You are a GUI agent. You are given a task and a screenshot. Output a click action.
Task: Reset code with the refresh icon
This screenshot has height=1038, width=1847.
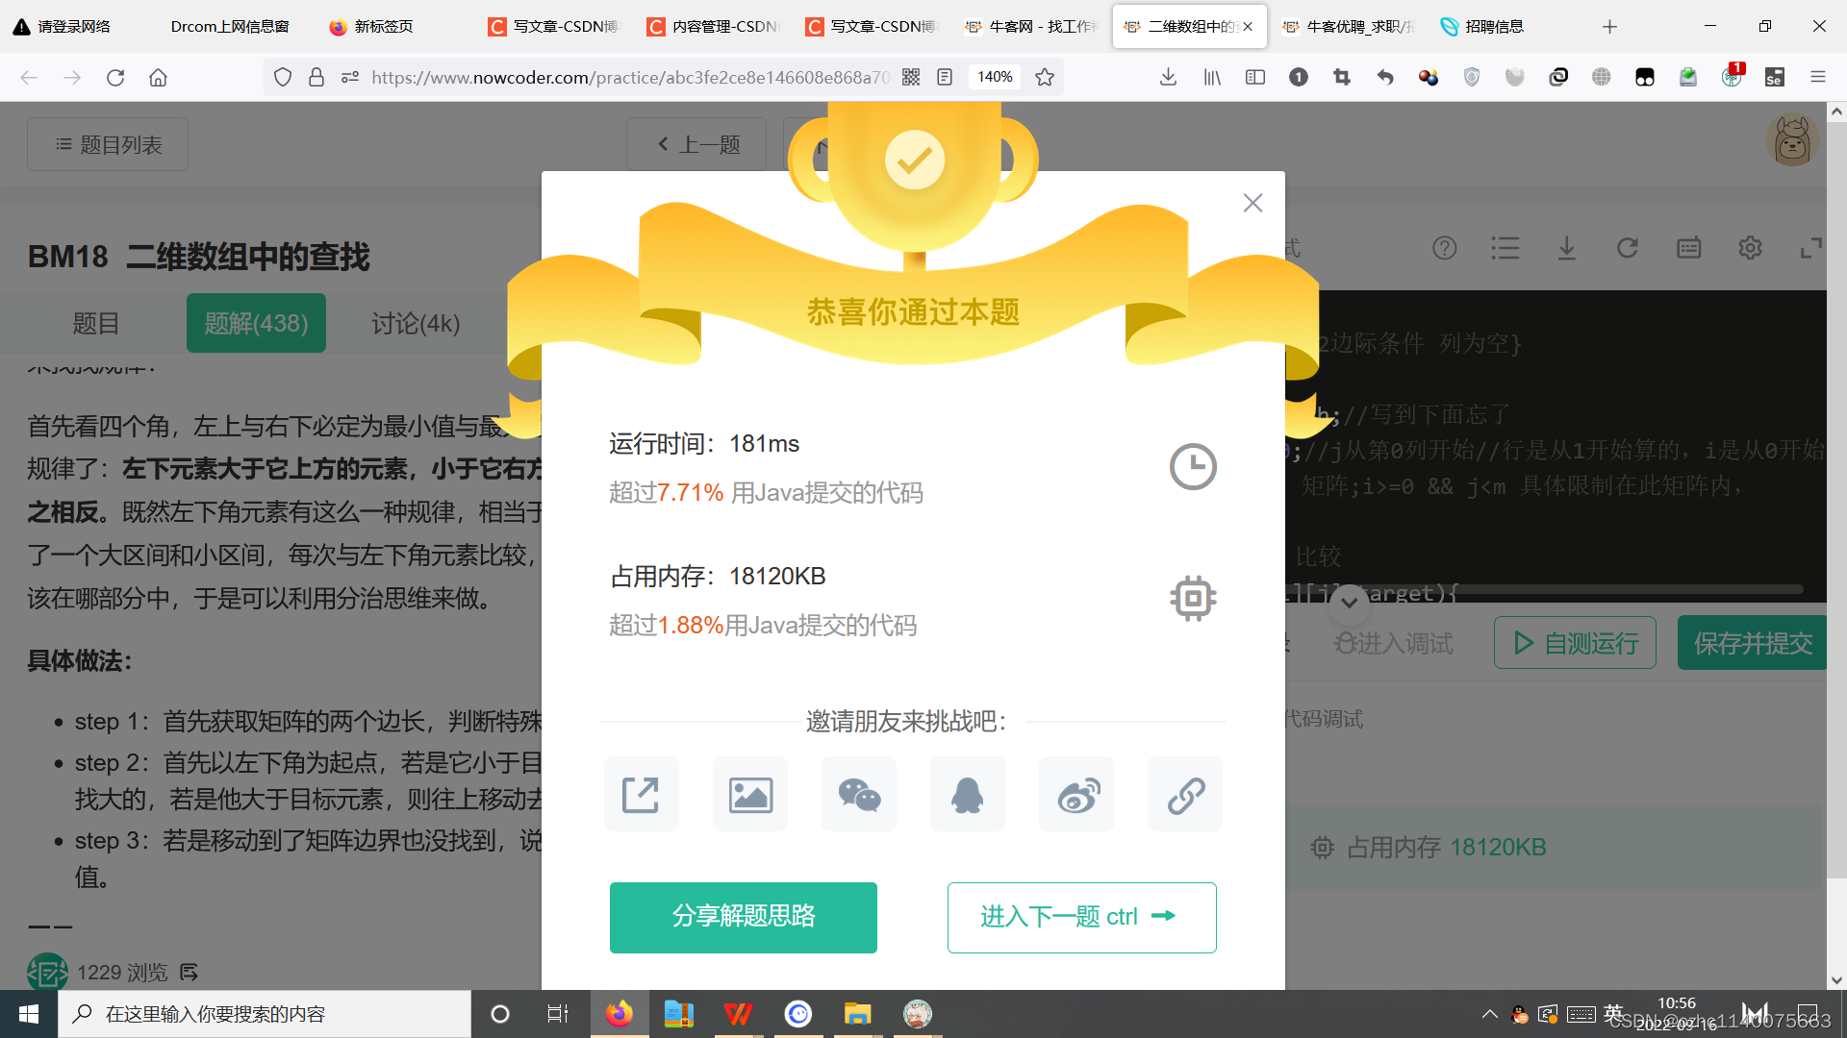(1627, 248)
